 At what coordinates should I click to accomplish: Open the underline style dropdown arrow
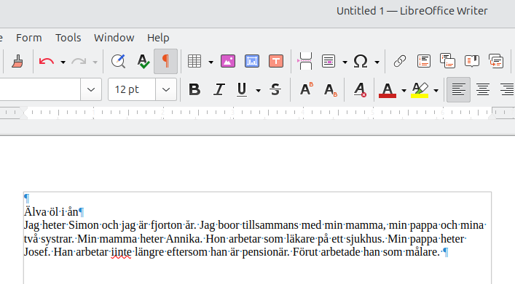(x=258, y=90)
